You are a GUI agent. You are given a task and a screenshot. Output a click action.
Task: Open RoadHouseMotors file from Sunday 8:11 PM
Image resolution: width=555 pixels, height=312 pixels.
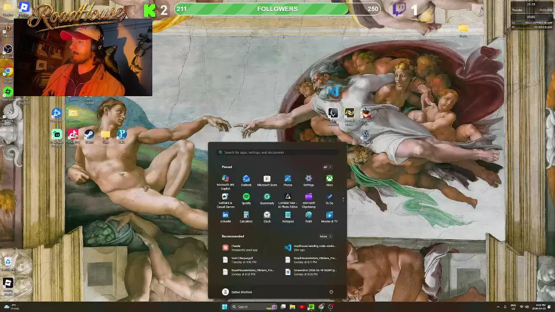click(x=311, y=260)
